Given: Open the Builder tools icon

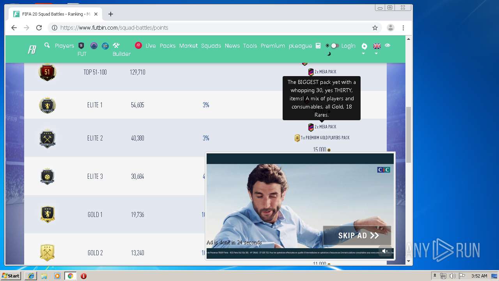Looking at the screenshot, I should 116,46.
